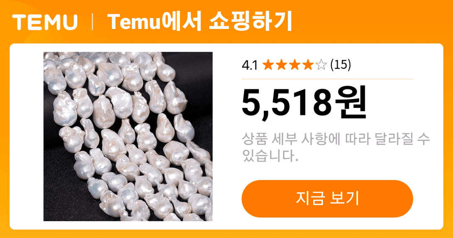Screen dimensions: 453x238
Task: Select the fourth orange rating star
Action: [308, 65]
